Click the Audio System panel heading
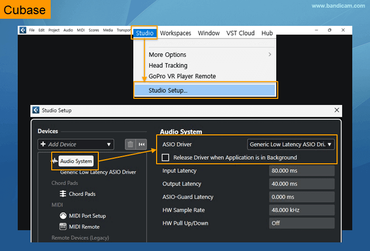Screen dimensions: 370x251 coord(181,132)
